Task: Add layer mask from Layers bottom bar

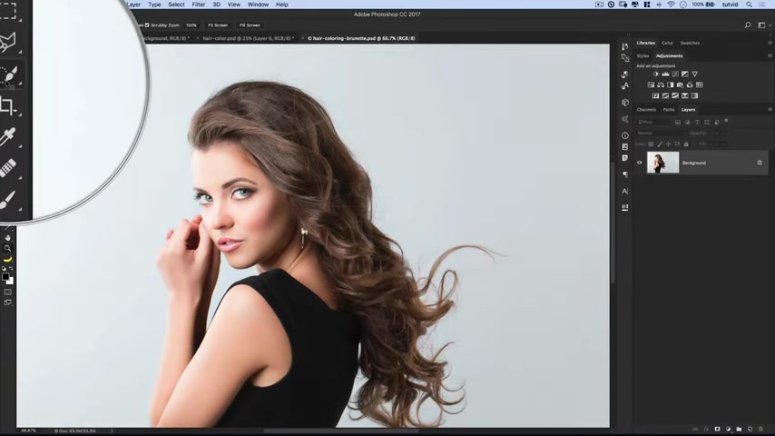Action: [x=717, y=429]
